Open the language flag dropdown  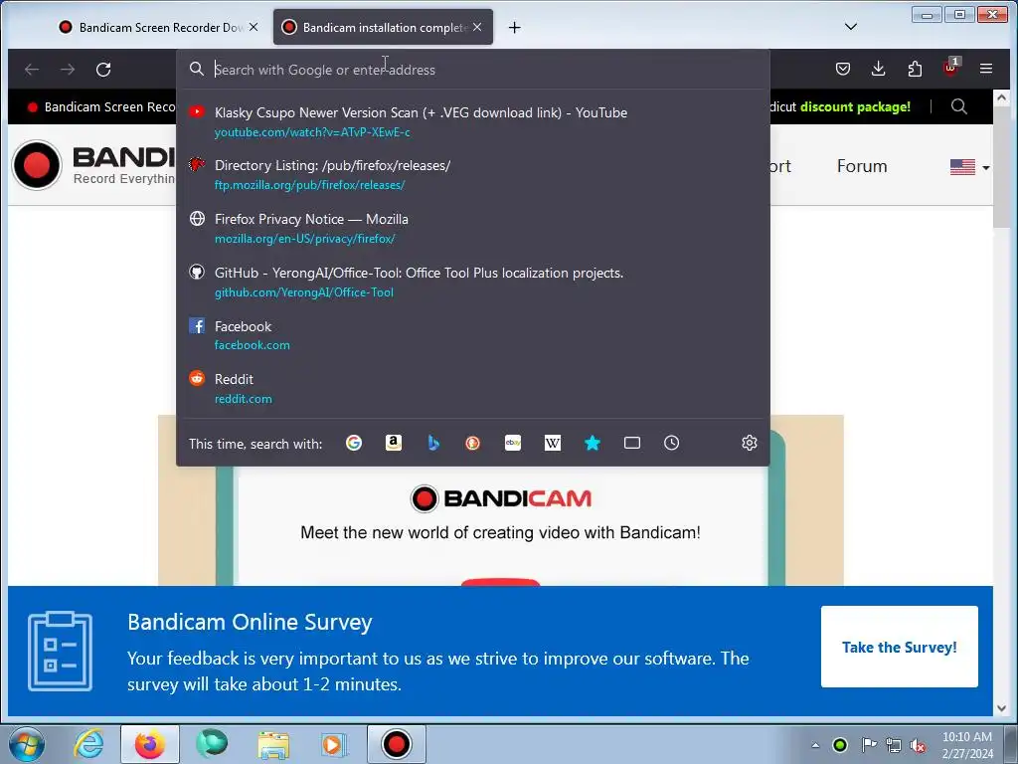point(969,167)
